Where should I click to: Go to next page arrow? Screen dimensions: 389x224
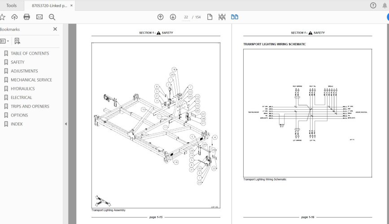173,17
